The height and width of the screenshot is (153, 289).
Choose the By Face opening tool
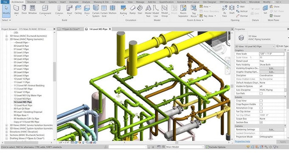click(224, 11)
